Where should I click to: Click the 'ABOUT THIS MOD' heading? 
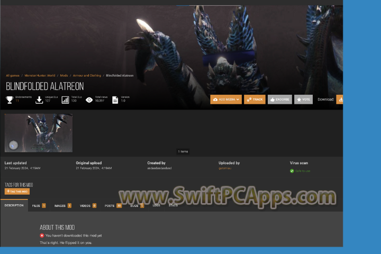[57, 227]
